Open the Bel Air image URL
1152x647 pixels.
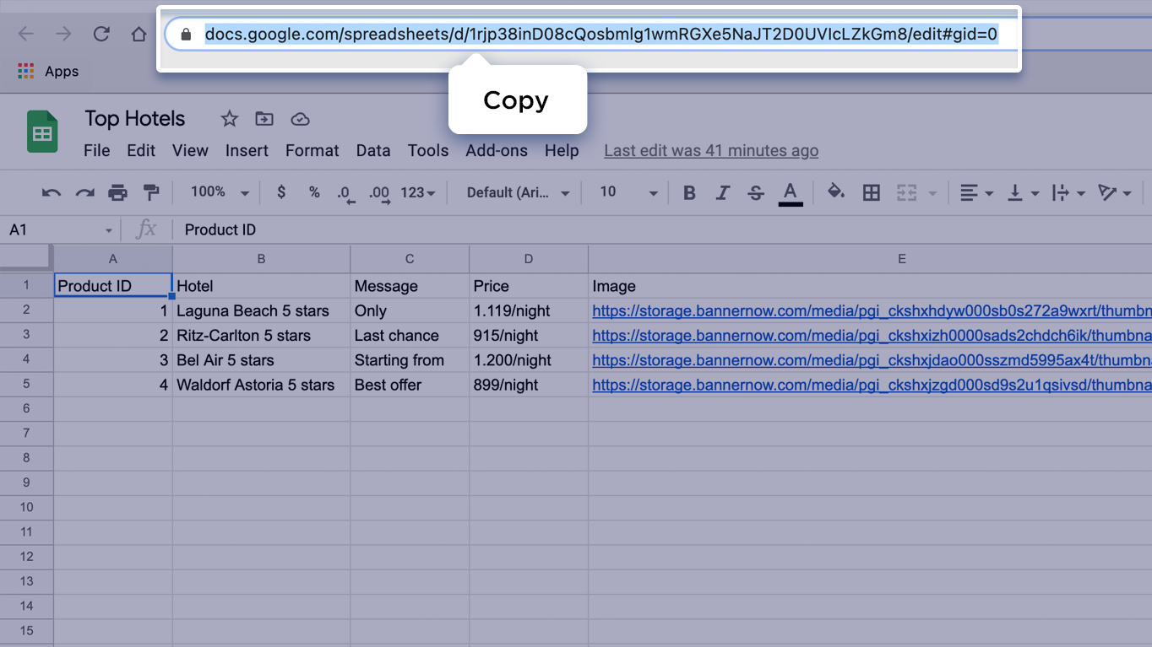click(x=872, y=360)
